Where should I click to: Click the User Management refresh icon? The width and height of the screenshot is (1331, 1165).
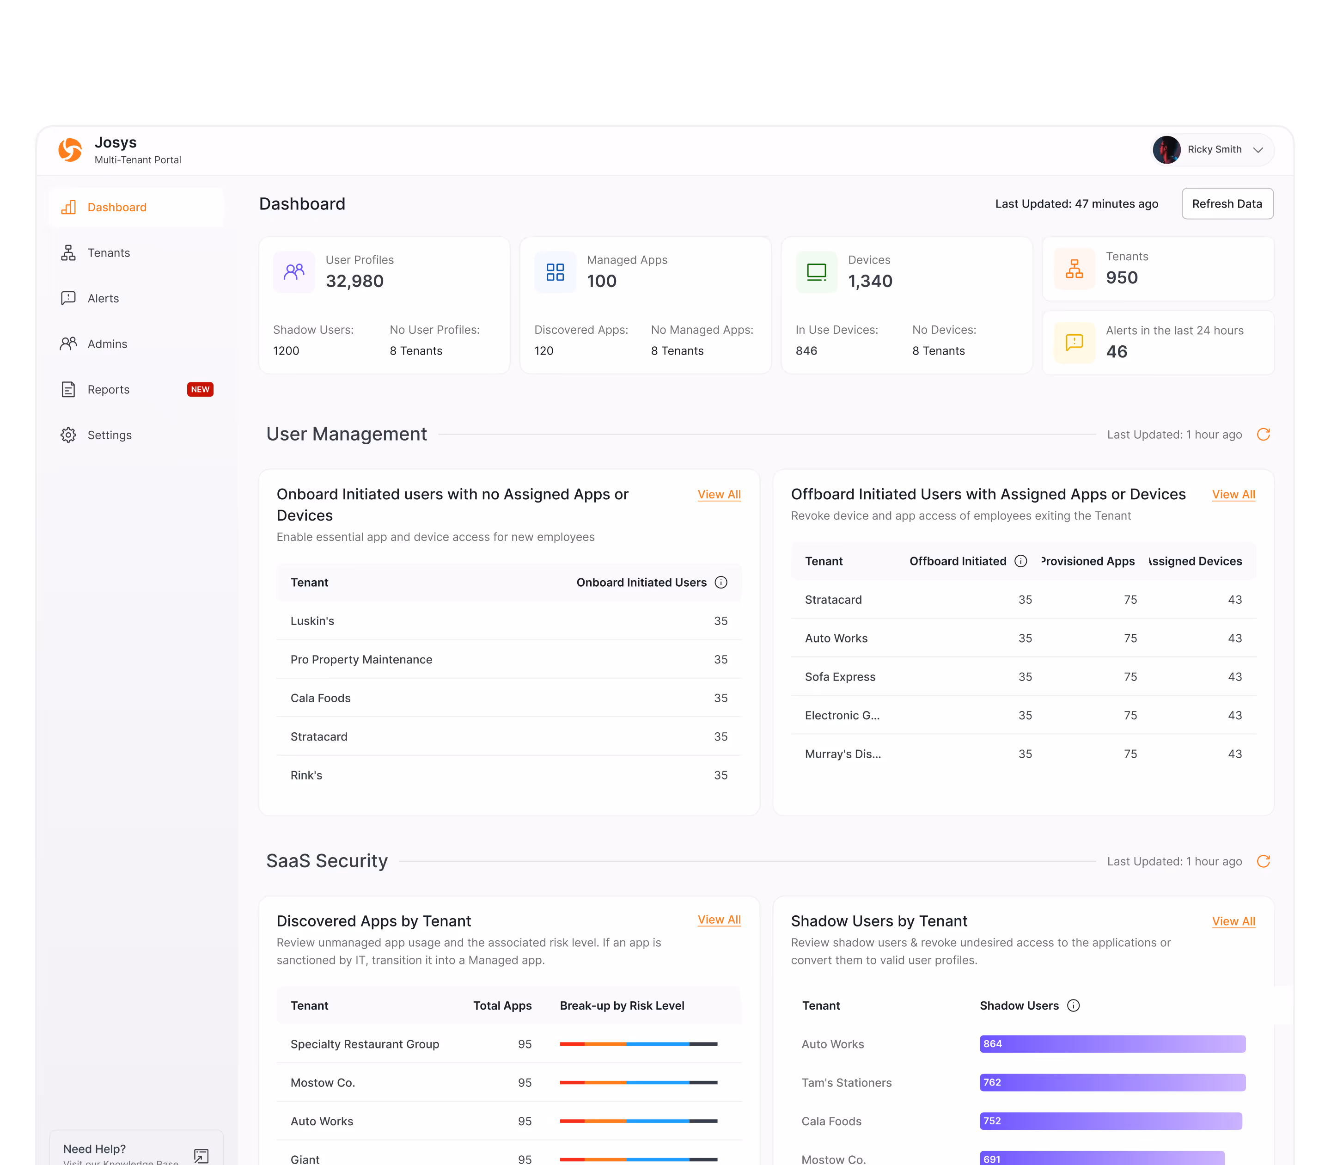[1263, 434]
